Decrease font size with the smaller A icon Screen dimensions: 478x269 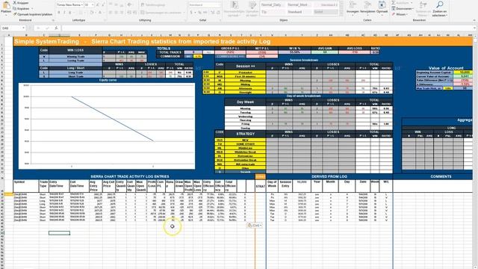[103, 5]
